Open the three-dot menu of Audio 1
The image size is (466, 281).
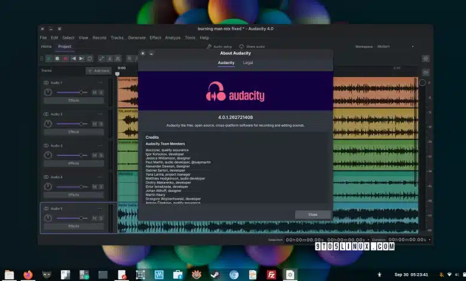pos(100,83)
